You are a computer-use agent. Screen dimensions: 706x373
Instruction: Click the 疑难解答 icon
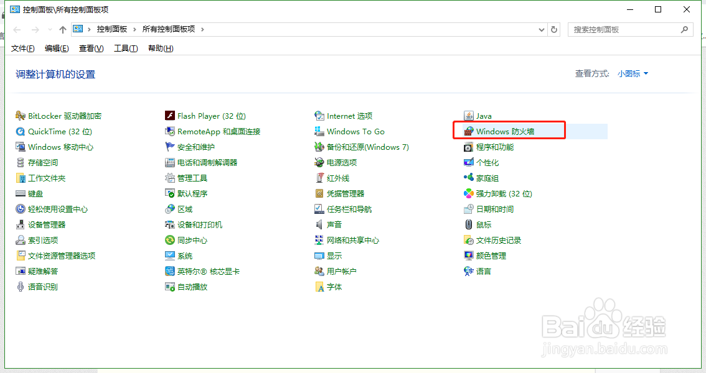[x=21, y=272]
